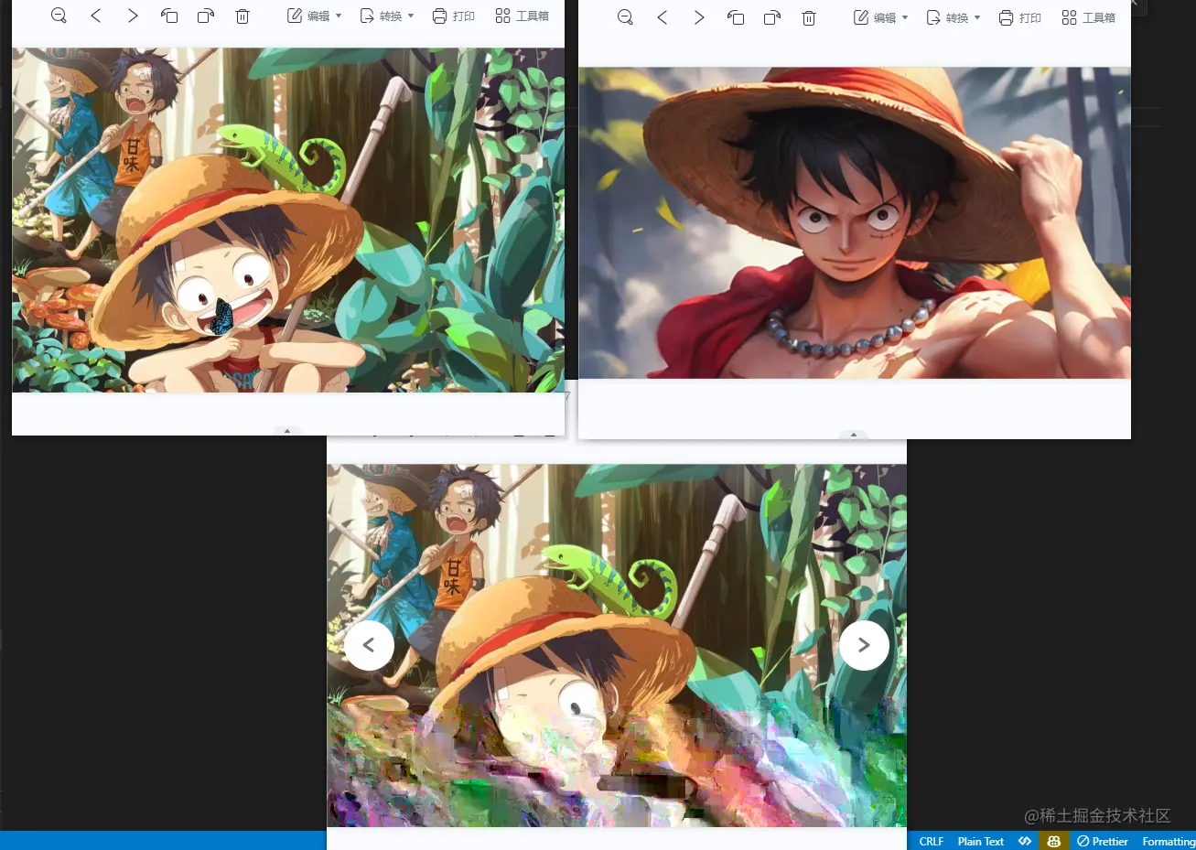Delete the image in the left viewer
The width and height of the screenshot is (1196, 850).
click(242, 16)
